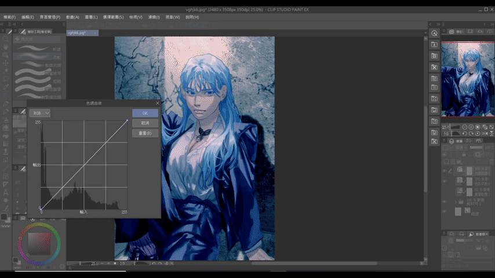The width and height of the screenshot is (495, 278).
Task: Click the CLIP STUDIO launcher icon
Action: coord(434,32)
